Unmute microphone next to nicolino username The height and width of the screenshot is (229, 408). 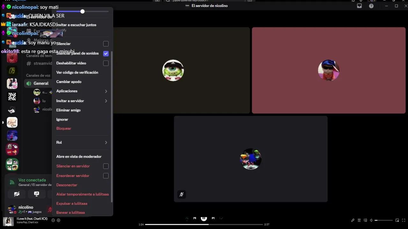50,210
